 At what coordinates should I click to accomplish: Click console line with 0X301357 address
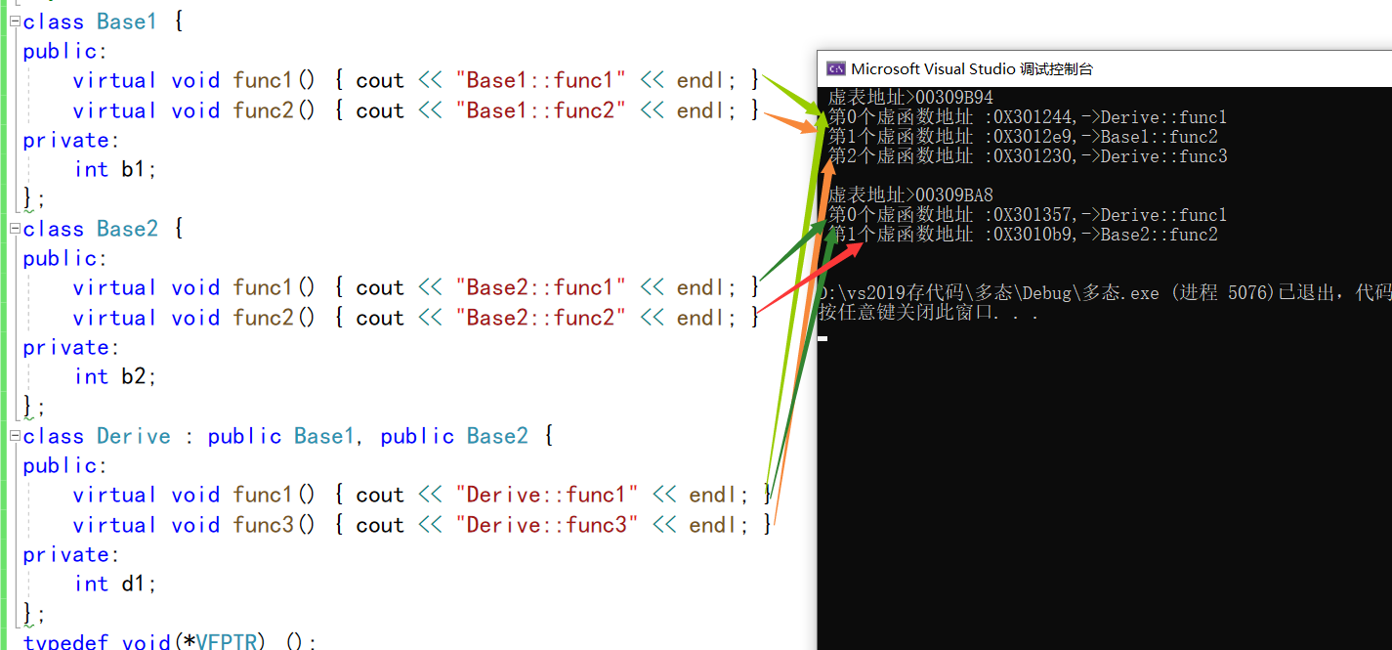click(1028, 215)
